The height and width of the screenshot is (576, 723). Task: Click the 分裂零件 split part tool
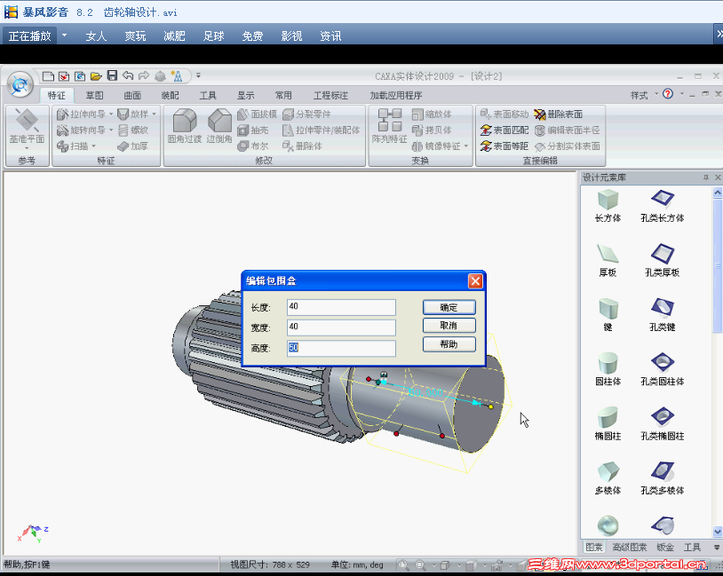coord(306,114)
